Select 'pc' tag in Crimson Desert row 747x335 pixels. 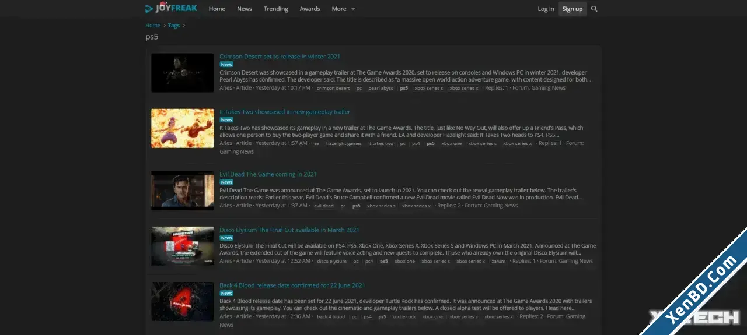pyautogui.click(x=359, y=89)
